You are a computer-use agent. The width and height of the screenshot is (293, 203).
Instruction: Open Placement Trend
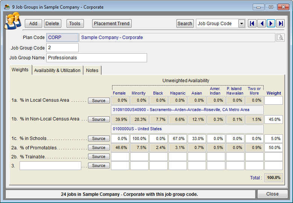point(112,24)
